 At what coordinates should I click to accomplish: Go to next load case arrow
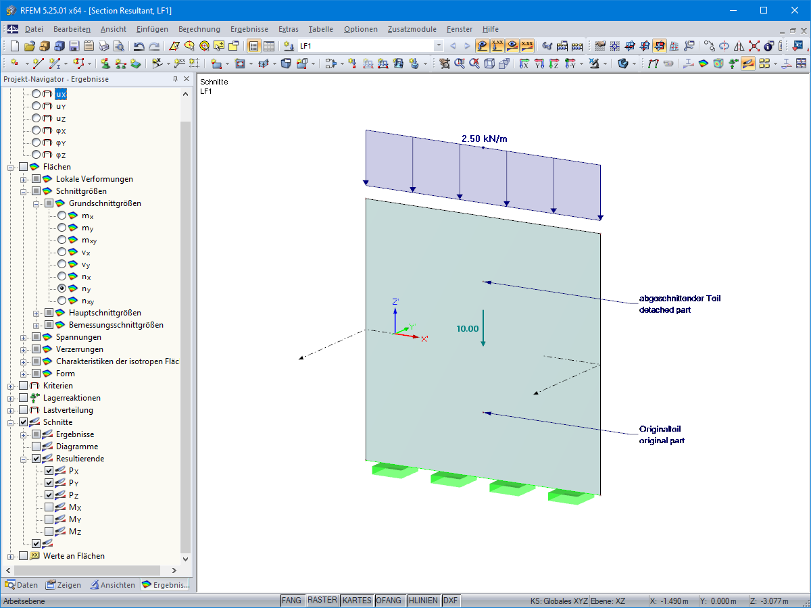467,46
